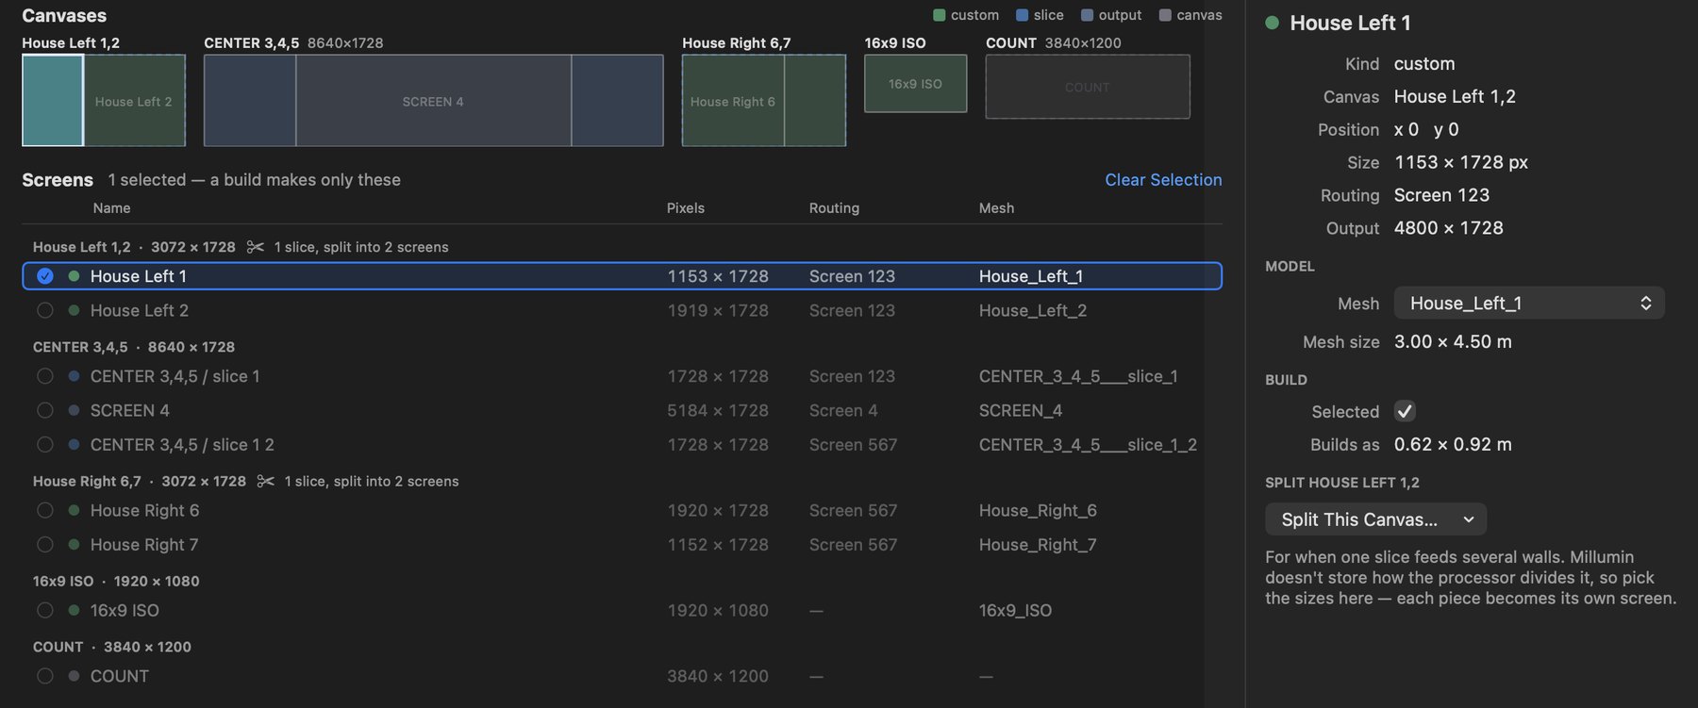Click the green status dot next to 16x9 ISO row
Screen dimensions: 1698x708
74,610
